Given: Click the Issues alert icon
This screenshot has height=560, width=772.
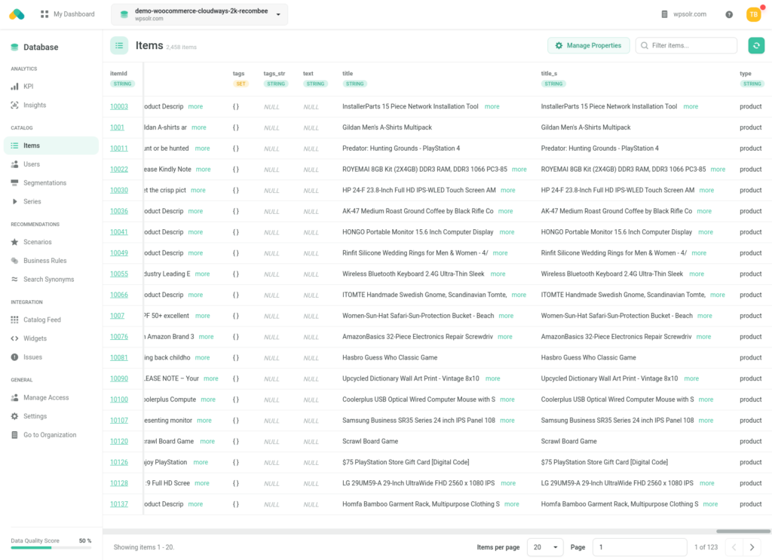Looking at the screenshot, I should tap(15, 357).
